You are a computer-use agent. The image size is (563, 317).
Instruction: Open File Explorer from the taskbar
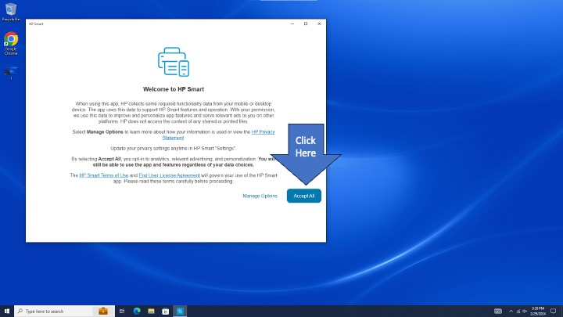151,312
